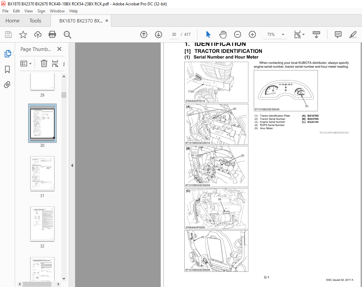Switch to the Tools tab
Image resolution: width=362 pixels, height=287 pixels.
point(35,21)
